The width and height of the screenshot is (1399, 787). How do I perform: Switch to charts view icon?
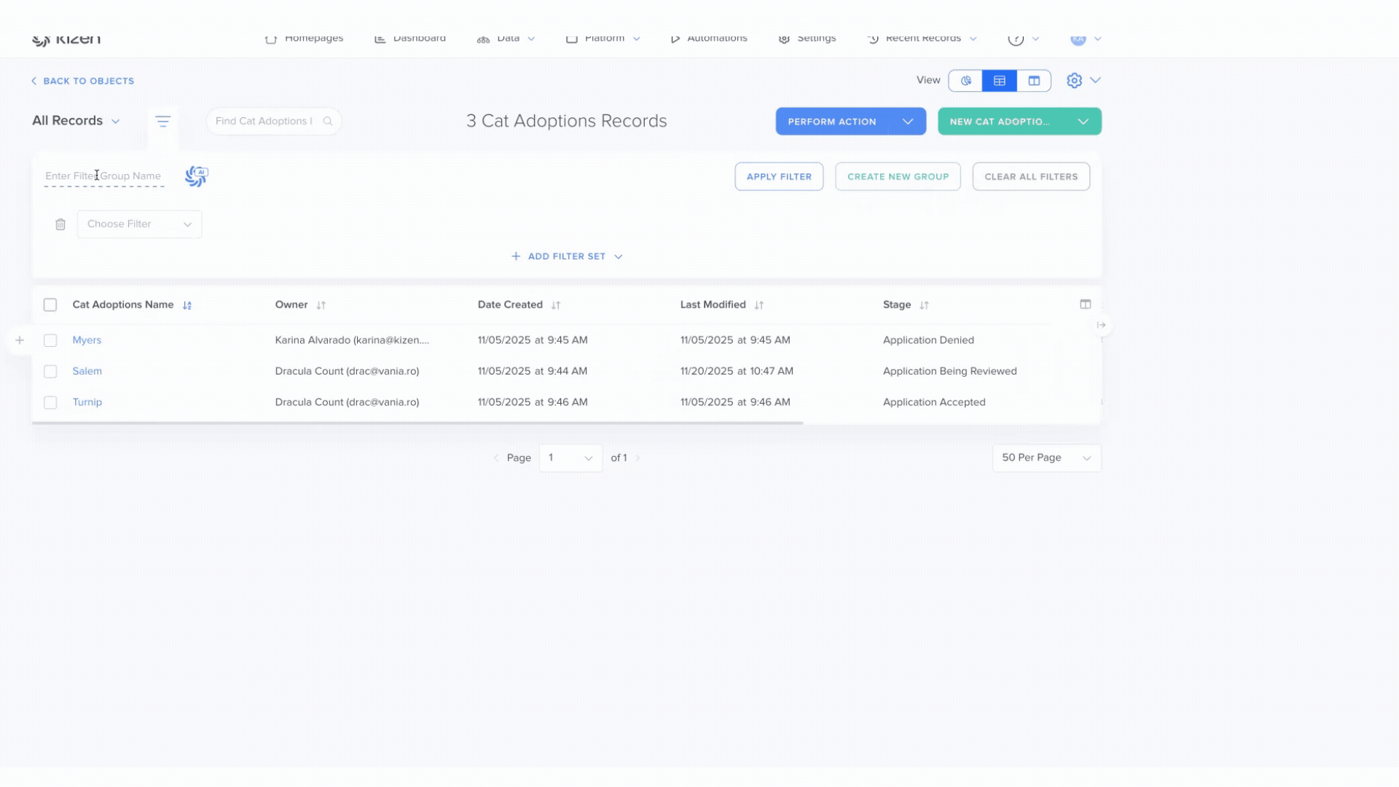click(x=965, y=81)
